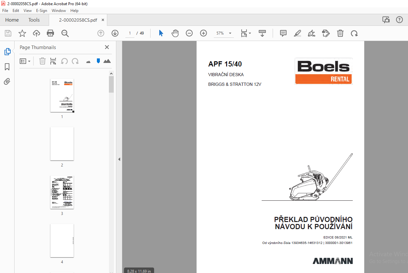
Task: Select the 2-00002058CS.pdf document tab
Action: [78, 20]
